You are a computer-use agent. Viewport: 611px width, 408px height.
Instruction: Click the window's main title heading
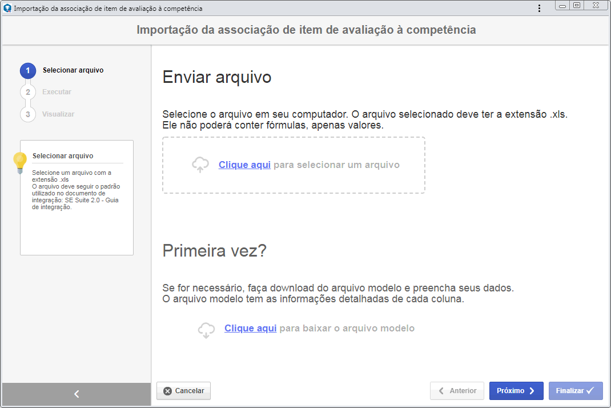(306, 30)
